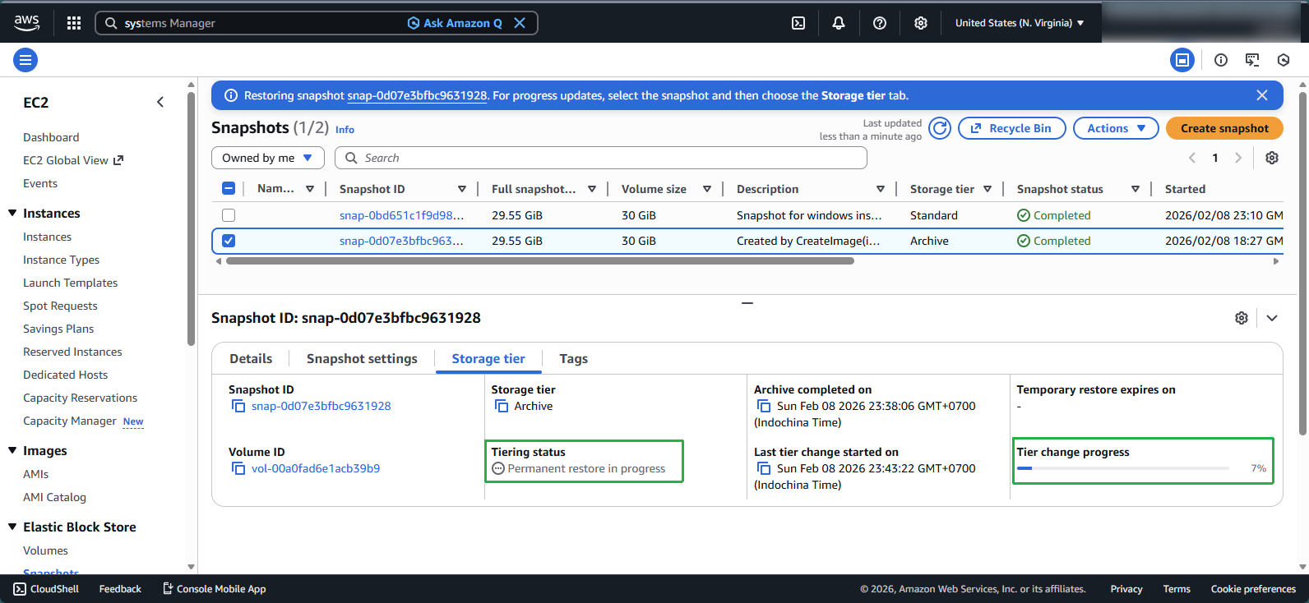Copy Snapshot ID in Storage tier panel
Image resolution: width=1309 pixels, height=603 pixels.
pos(238,406)
